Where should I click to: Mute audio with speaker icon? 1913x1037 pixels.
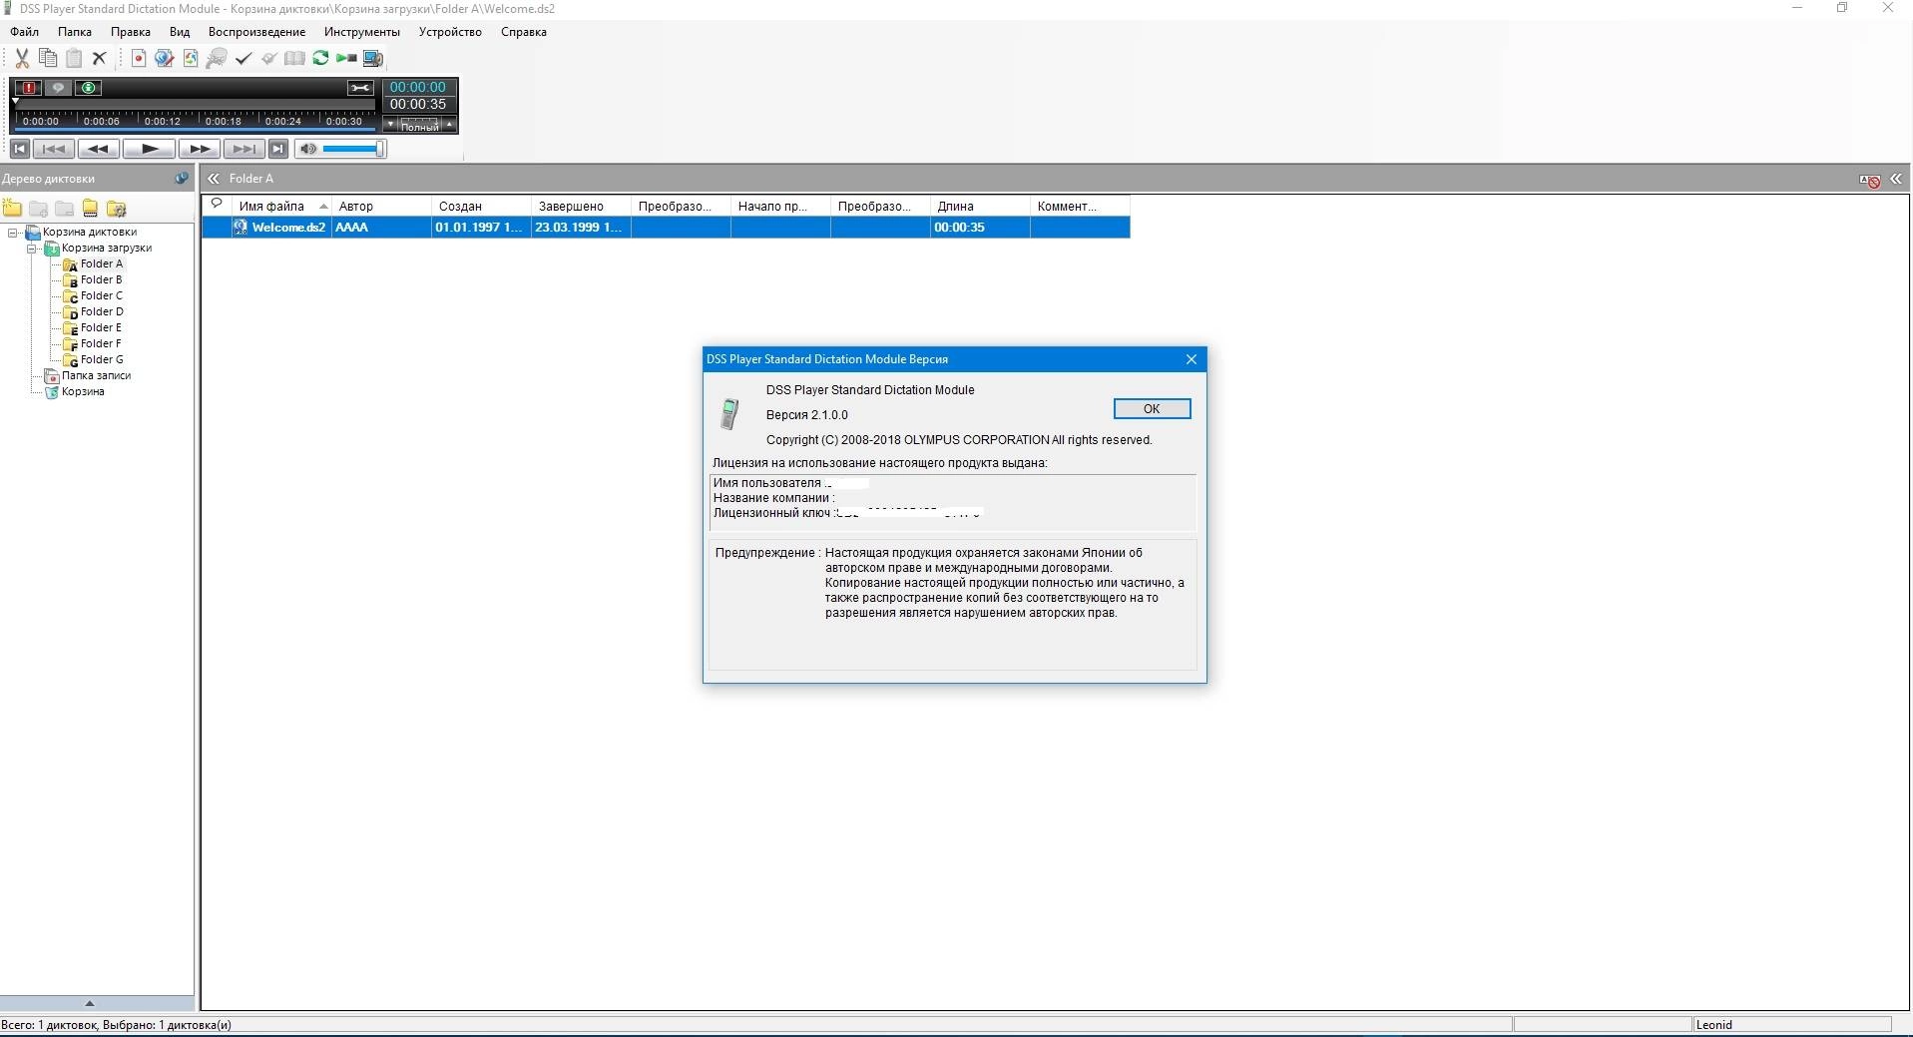point(308,149)
